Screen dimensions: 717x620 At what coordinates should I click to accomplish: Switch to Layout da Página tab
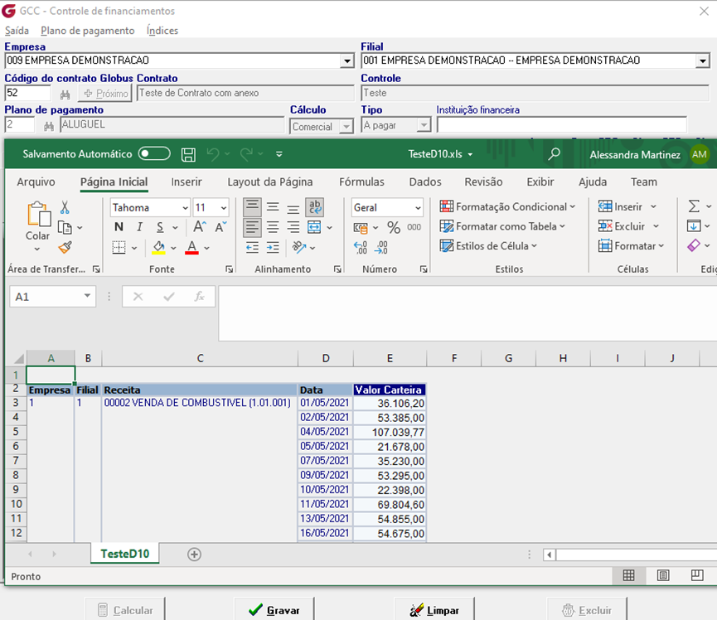point(269,182)
